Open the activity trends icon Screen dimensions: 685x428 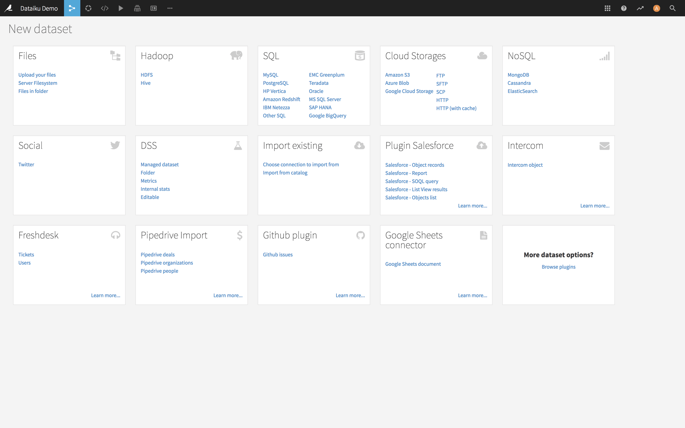[640, 8]
